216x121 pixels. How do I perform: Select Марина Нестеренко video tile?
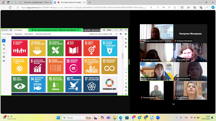(157, 71)
